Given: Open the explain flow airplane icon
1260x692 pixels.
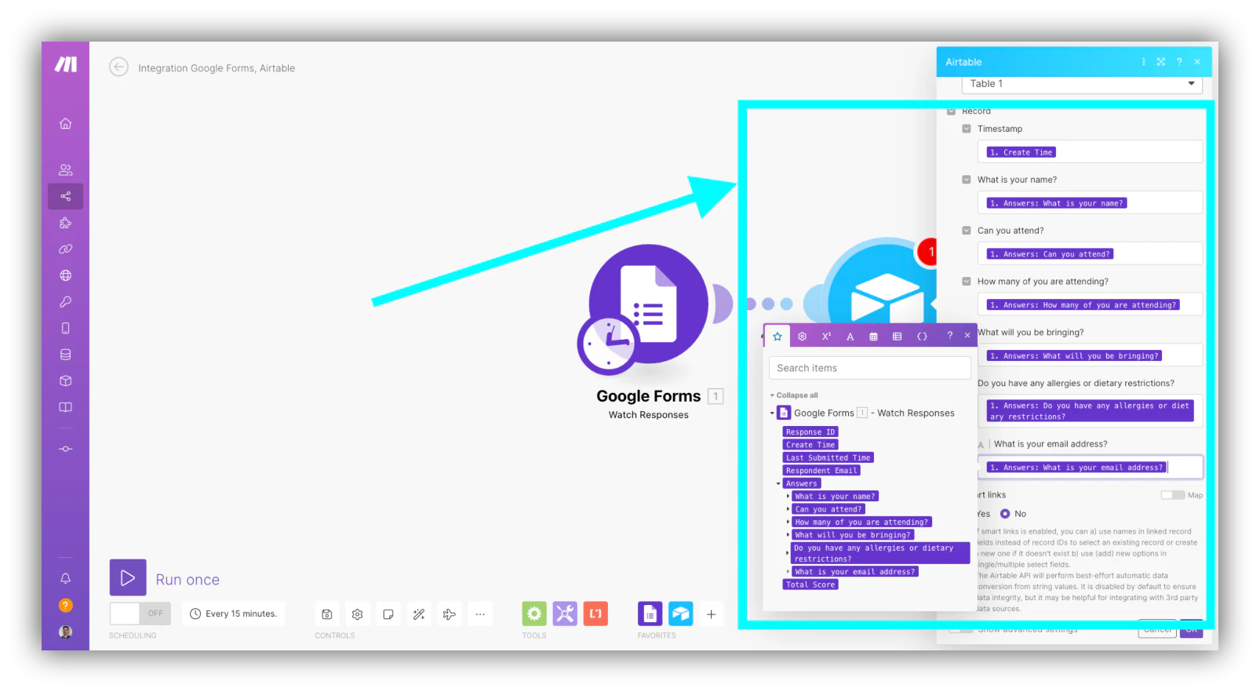Looking at the screenshot, I should click(450, 614).
